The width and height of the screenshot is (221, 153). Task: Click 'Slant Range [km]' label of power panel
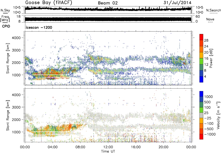8,58
